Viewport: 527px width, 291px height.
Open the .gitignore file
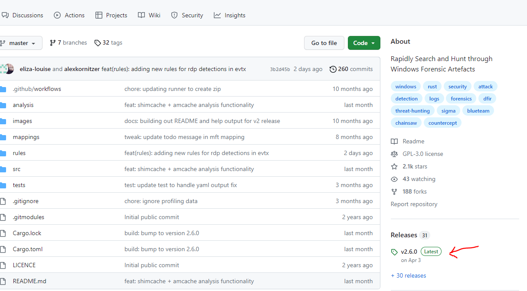(x=26, y=201)
